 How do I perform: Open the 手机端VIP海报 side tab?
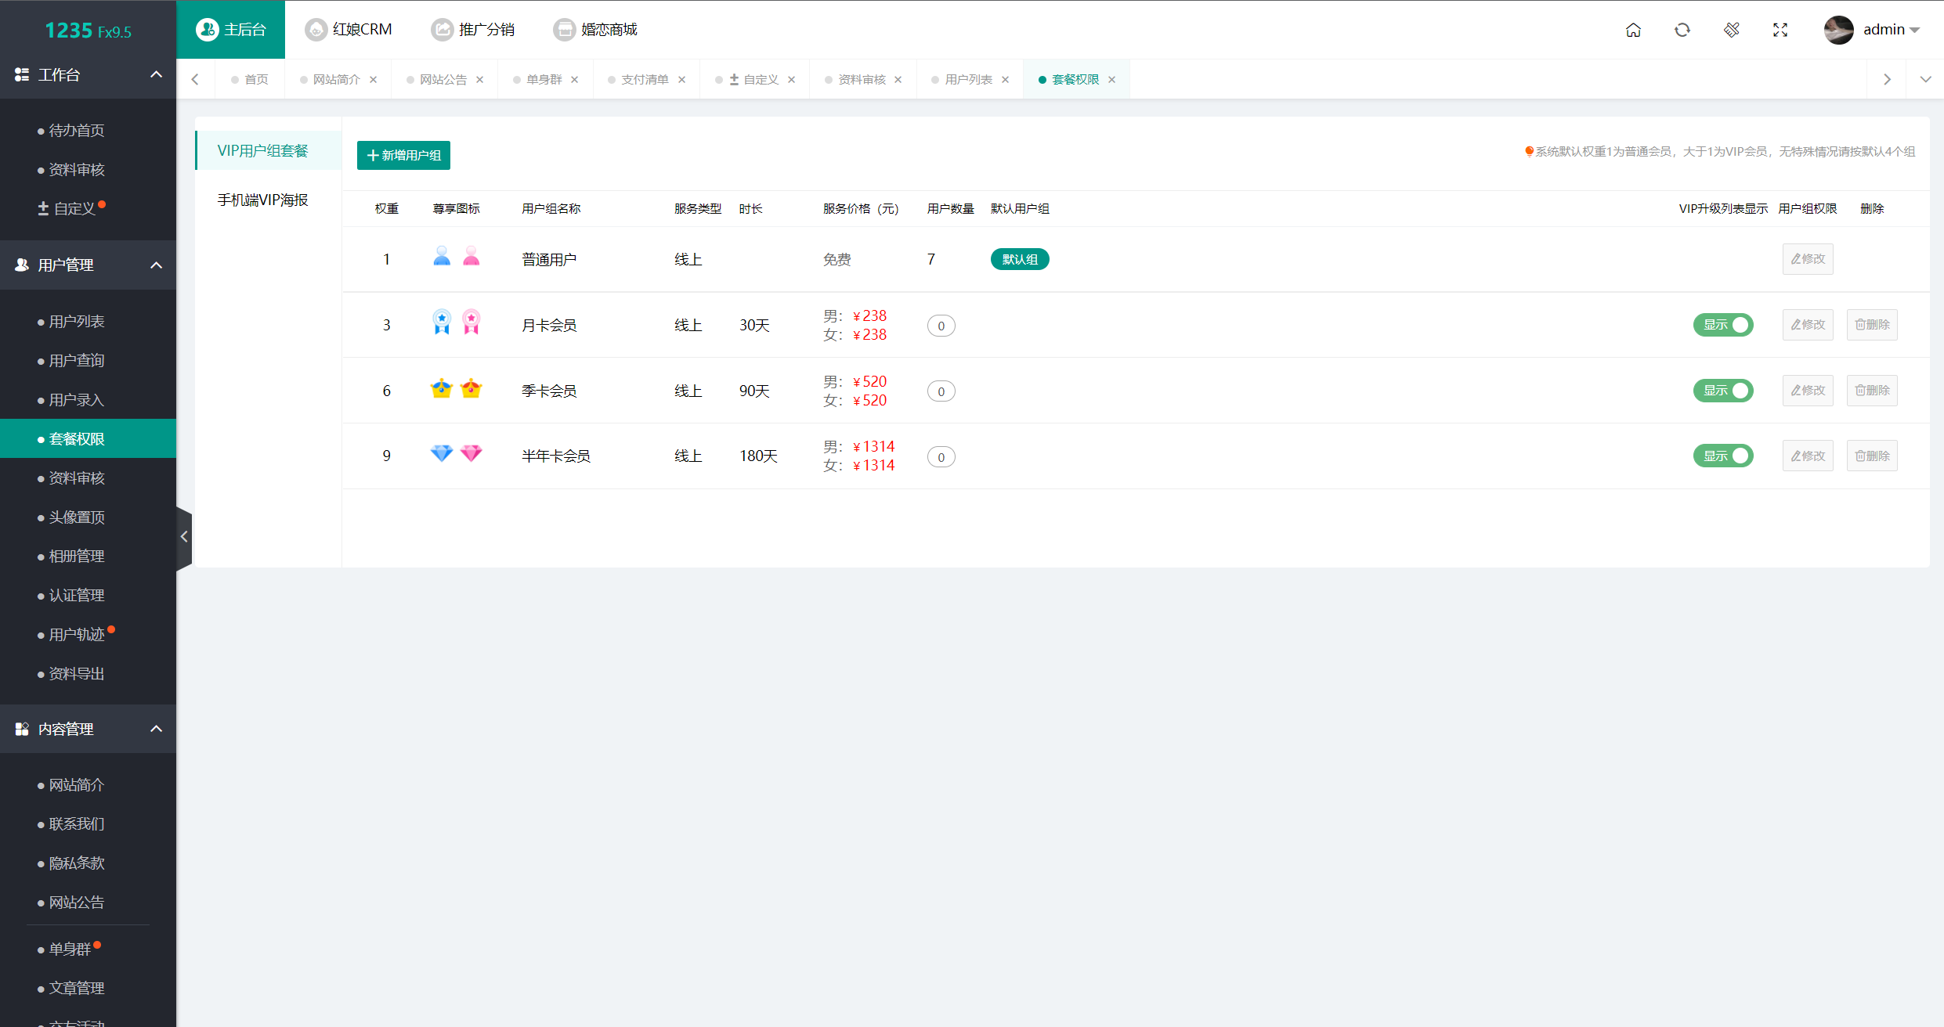click(263, 200)
